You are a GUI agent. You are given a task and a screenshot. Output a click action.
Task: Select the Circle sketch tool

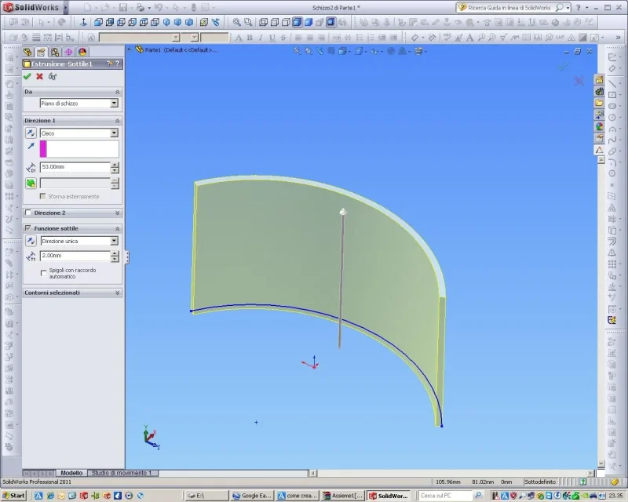coord(612,118)
